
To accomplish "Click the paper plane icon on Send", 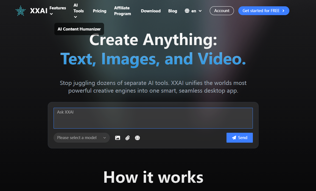I will 234,137.
